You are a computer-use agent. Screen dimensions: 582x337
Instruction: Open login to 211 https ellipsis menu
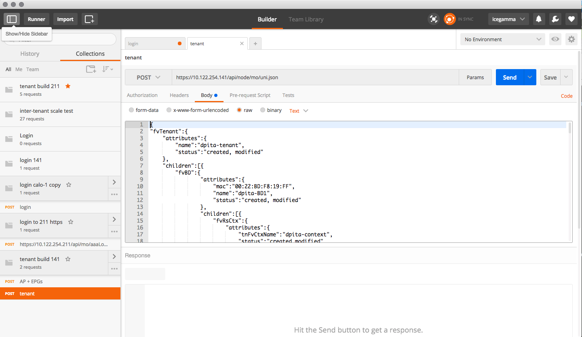coord(114,232)
